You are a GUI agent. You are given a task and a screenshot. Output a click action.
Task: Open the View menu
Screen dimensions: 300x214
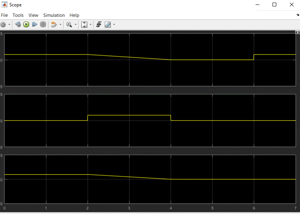coord(34,15)
